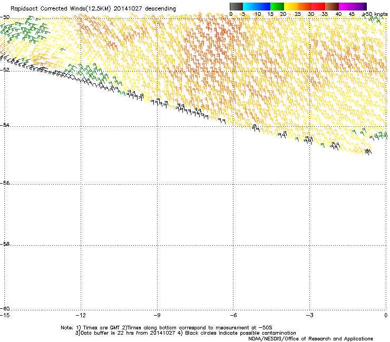Click the '45' label under color scale
Viewport: 390px width, 342px height.
point(352,14)
